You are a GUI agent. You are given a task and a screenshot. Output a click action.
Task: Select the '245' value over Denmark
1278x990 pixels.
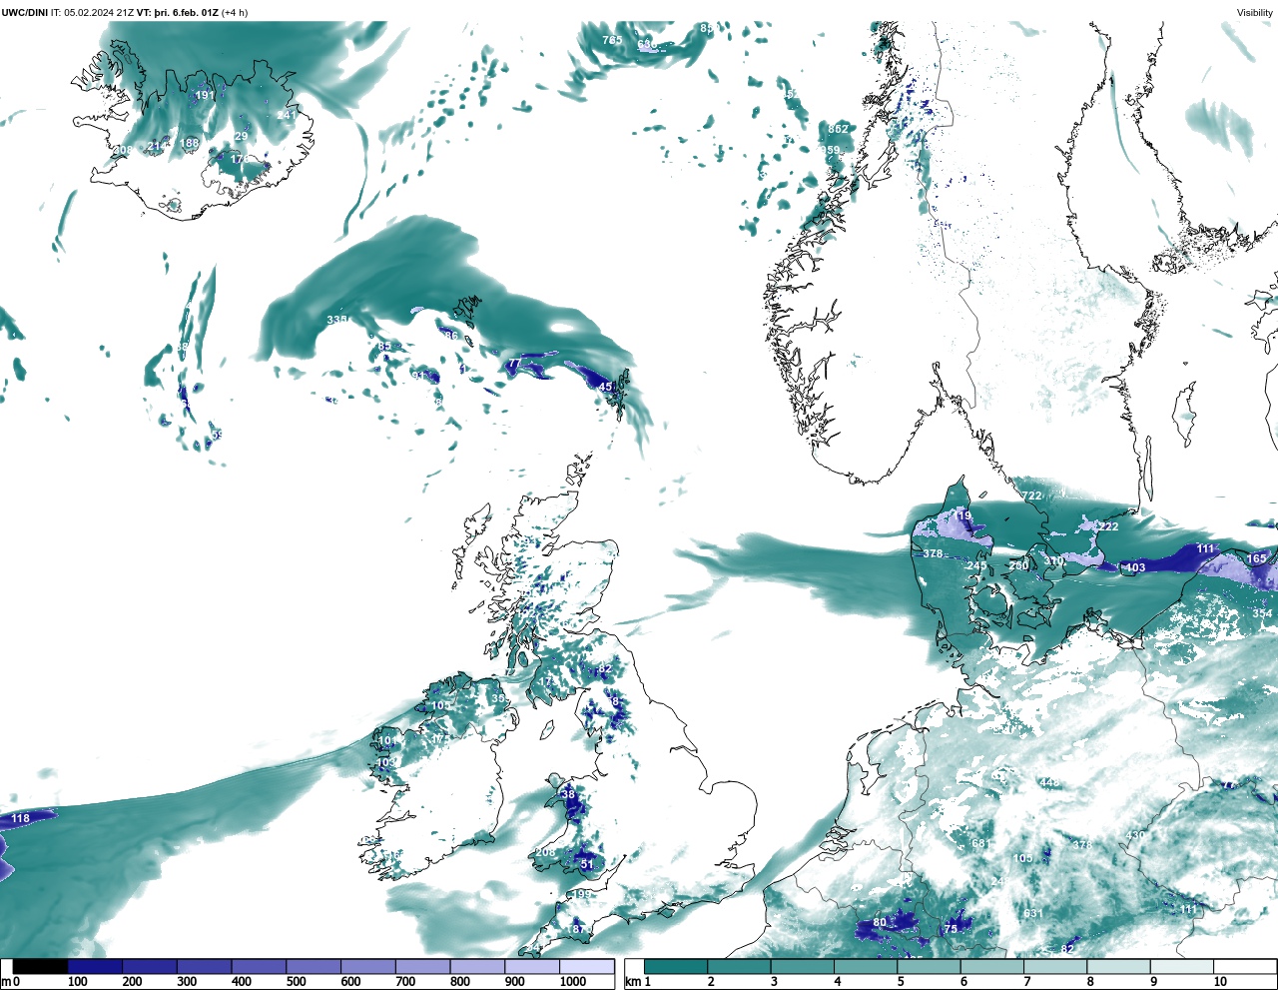[x=976, y=566]
